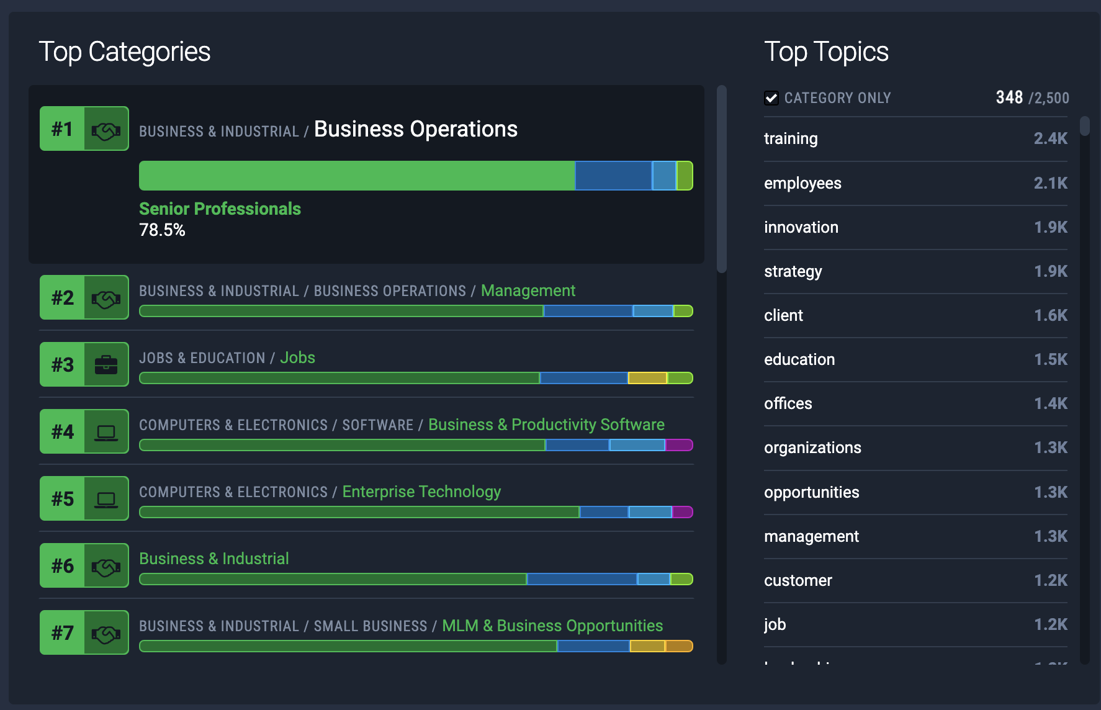Open Business & Productivity Software category

click(x=546, y=425)
